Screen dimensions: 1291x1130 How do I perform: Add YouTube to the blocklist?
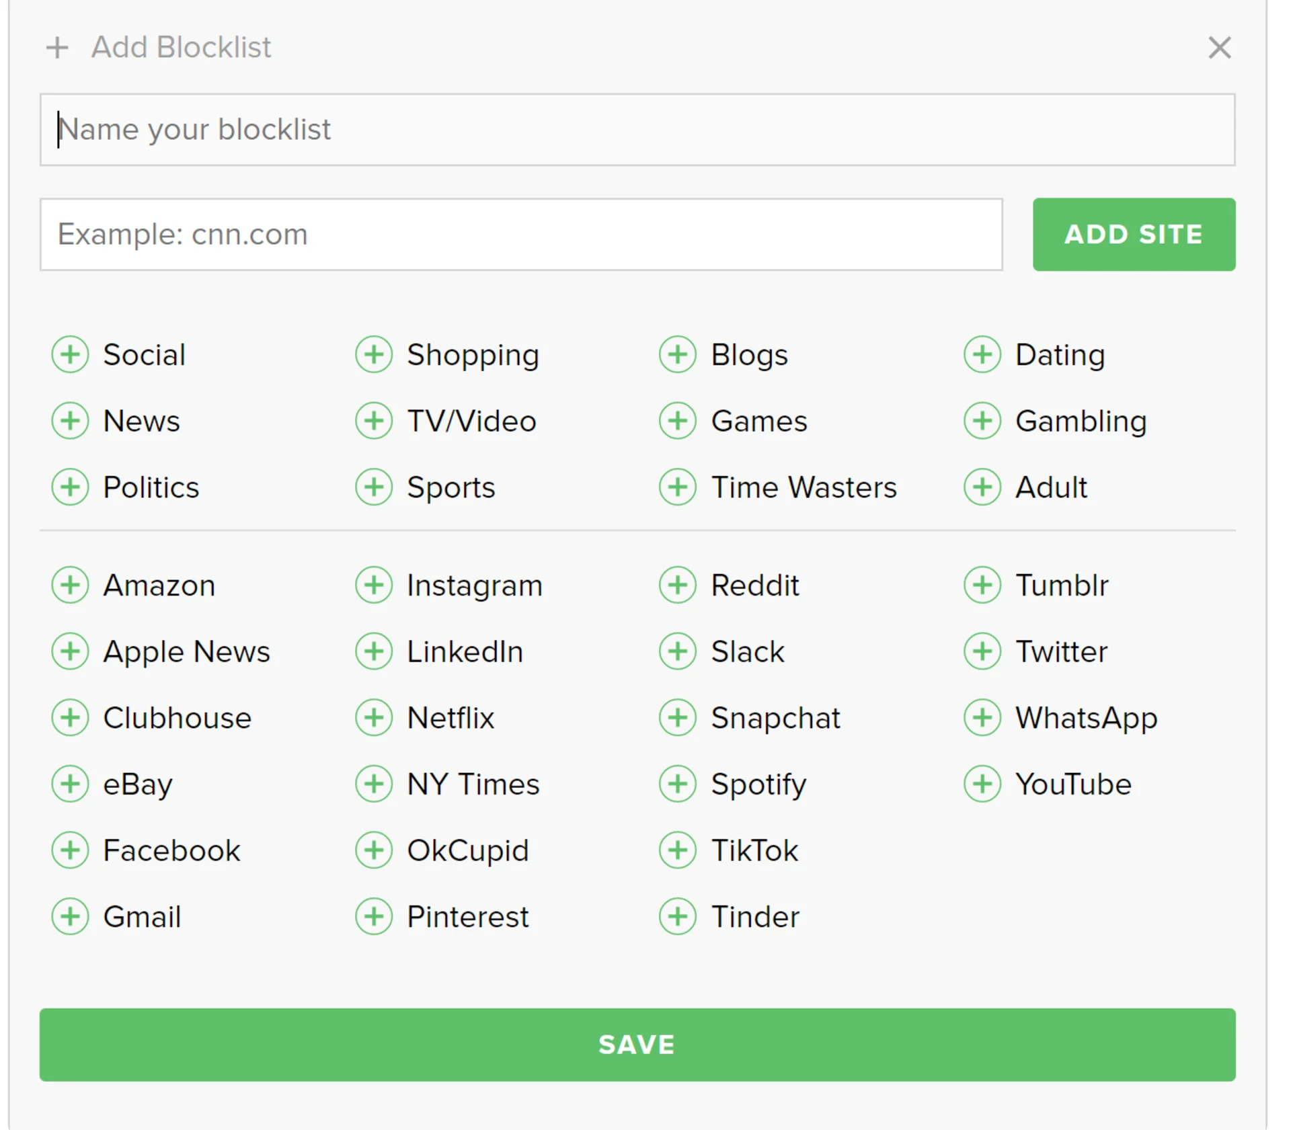(x=981, y=784)
